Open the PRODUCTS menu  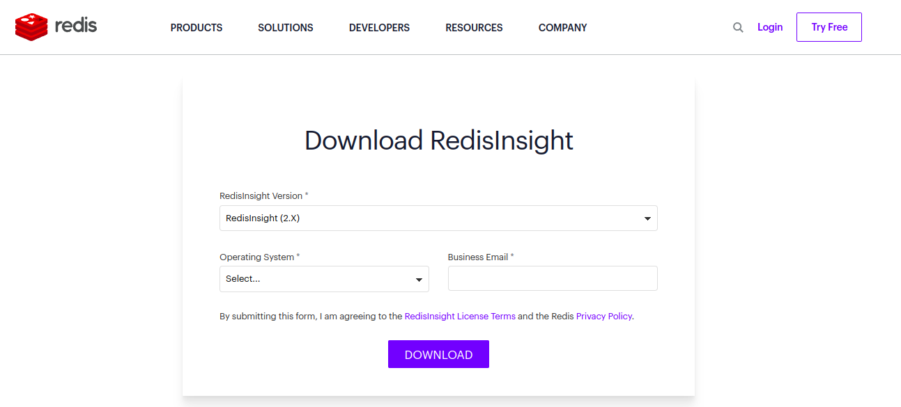[x=196, y=27]
